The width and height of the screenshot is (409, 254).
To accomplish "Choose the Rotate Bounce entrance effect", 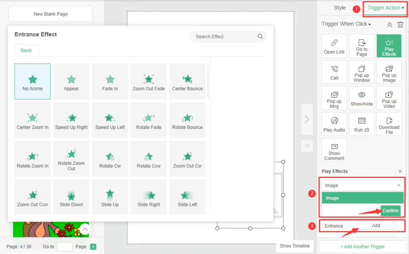I will click(187, 120).
